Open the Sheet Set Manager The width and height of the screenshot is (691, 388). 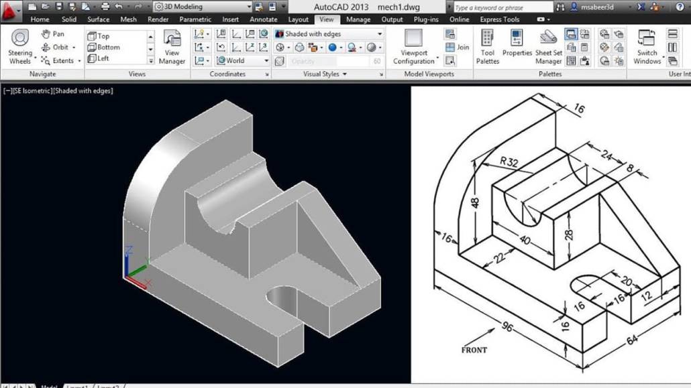[548, 45]
